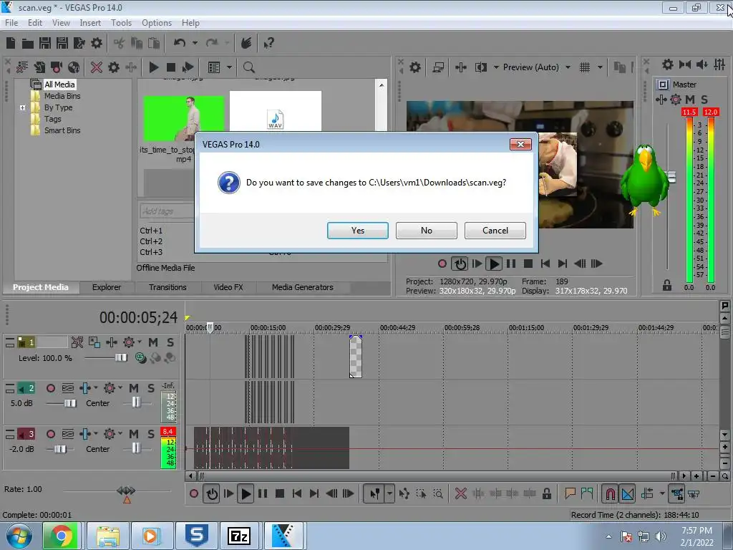Select the Media Bins folder

62,96
